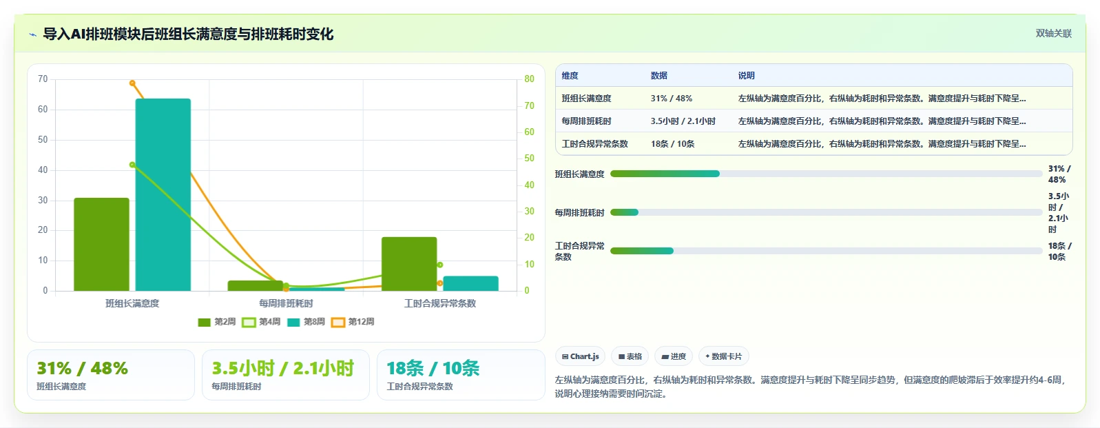Toggle the 第4周 legend item
Screen dimensions: 1100x428
(262, 322)
